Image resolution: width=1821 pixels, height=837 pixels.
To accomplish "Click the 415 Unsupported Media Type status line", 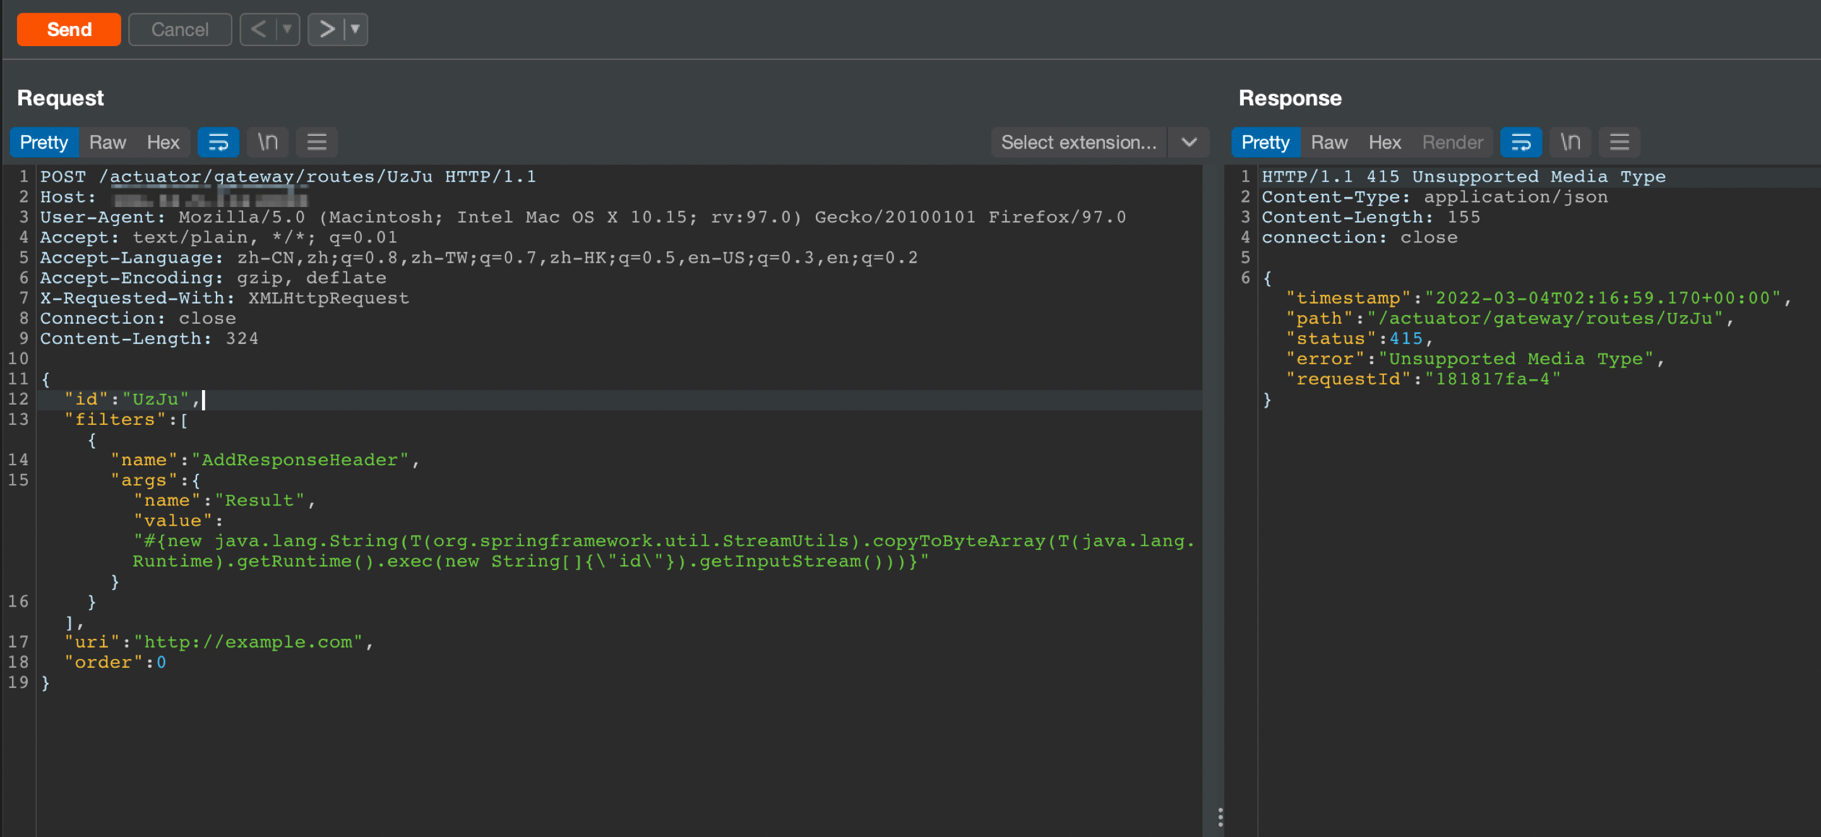I will (x=1464, y=176).
